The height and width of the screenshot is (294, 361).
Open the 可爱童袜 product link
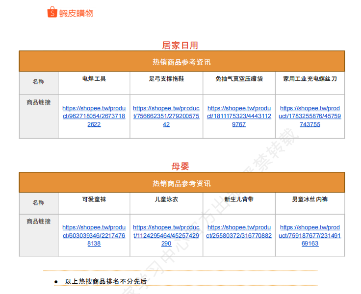pos(94,235)
